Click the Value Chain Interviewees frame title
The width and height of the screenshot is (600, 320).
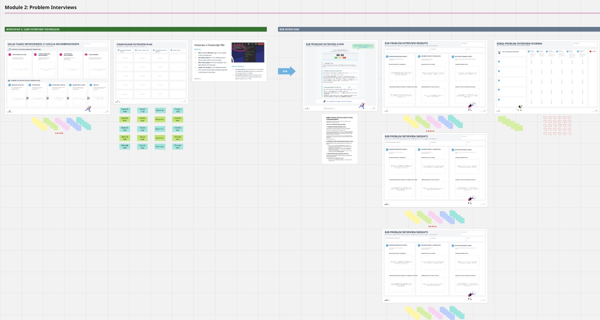tap(43, 44)
